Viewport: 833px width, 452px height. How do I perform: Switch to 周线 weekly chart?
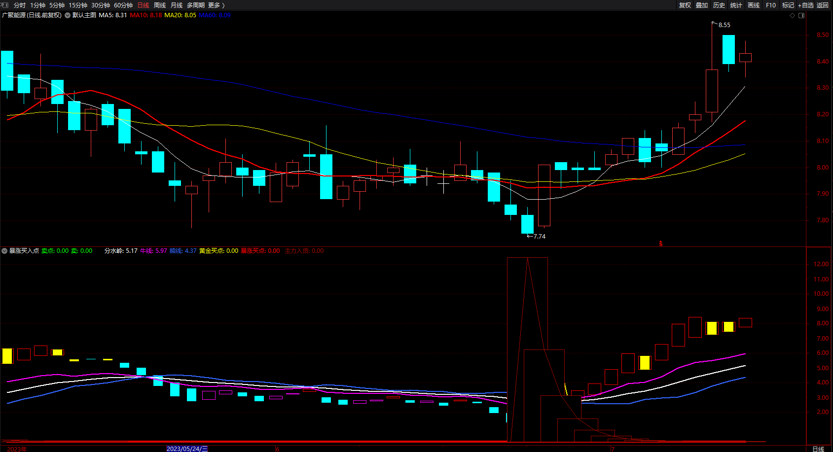tap(160, 5)
